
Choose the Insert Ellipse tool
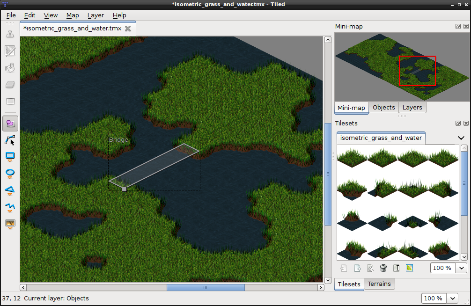[x=10, y=173]
